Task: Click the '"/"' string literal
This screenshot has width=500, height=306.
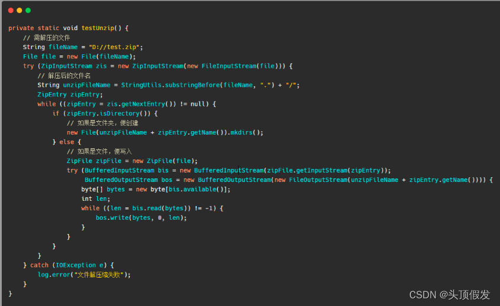Action: tap(291, 85)
